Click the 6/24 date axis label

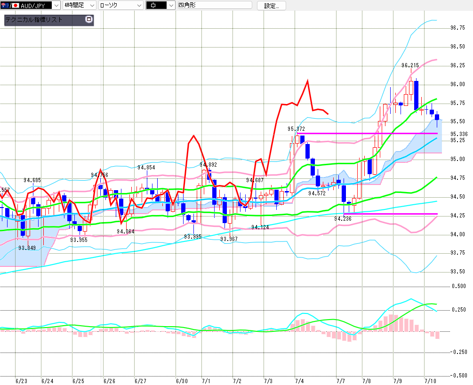(48, 381)
